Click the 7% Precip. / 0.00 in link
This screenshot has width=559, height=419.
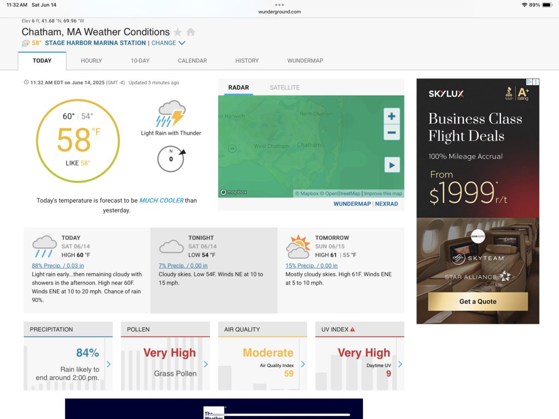[183, 266]
